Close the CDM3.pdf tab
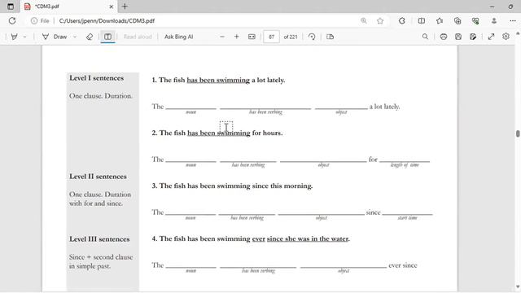The width and height of the screenshot is (521, 293). pos(112,7)
